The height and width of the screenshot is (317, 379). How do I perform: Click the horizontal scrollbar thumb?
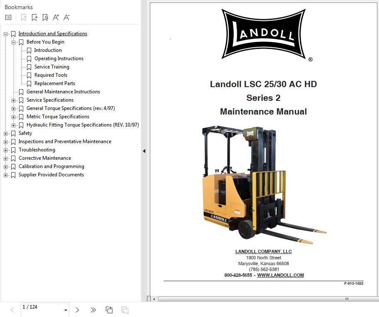(268, 299)
